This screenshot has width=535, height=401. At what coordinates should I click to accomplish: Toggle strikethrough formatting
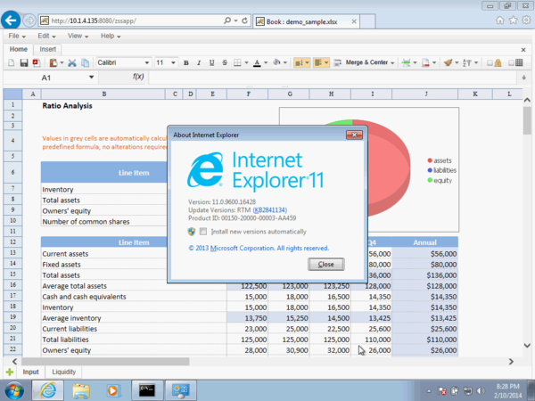pos(225,62)
